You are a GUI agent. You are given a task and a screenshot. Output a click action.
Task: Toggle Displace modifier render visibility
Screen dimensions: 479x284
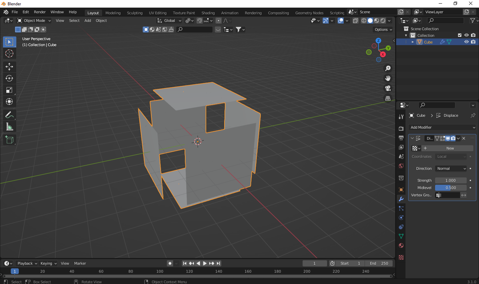(x=453, y=138)
